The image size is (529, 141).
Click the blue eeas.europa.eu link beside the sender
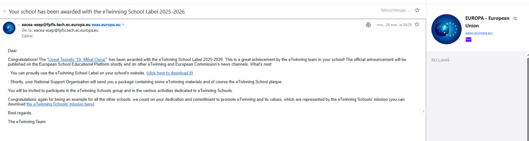pos(106,24)
